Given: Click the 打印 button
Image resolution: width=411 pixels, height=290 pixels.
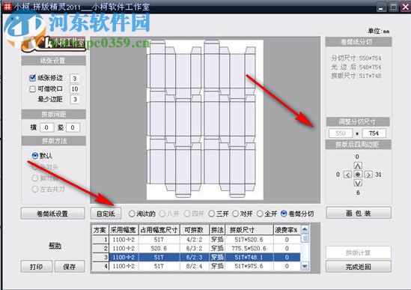Looking at the screenshot, I should click(x=37, y=267).
